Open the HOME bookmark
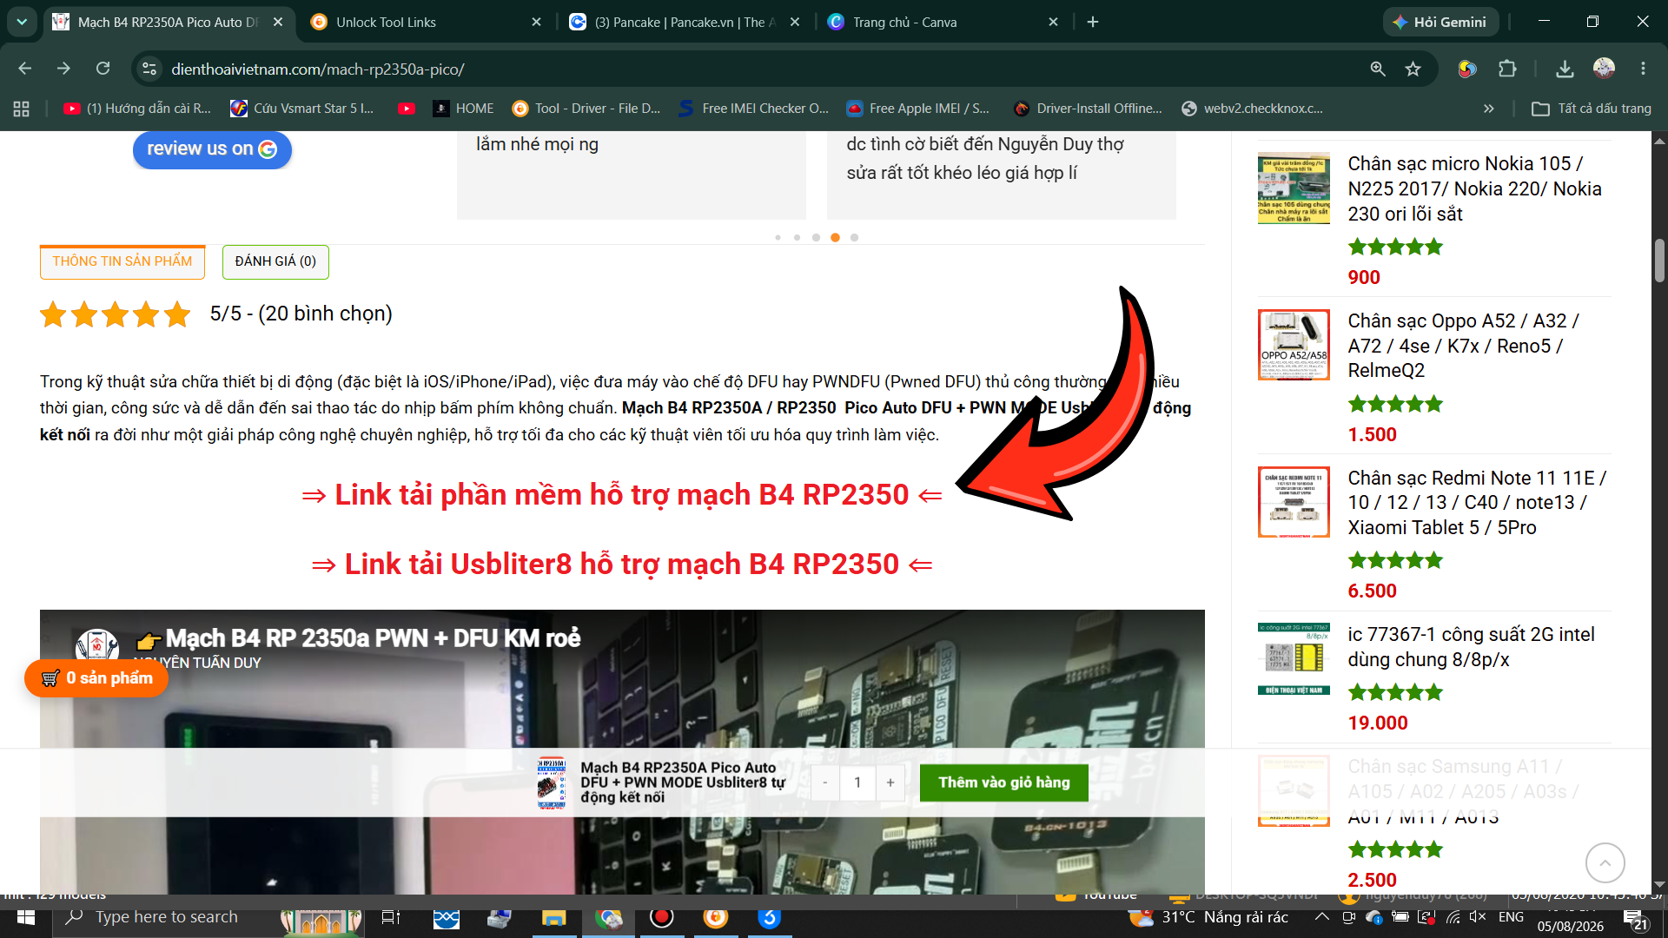This screenshot has height=938, width=1668. 464,109
